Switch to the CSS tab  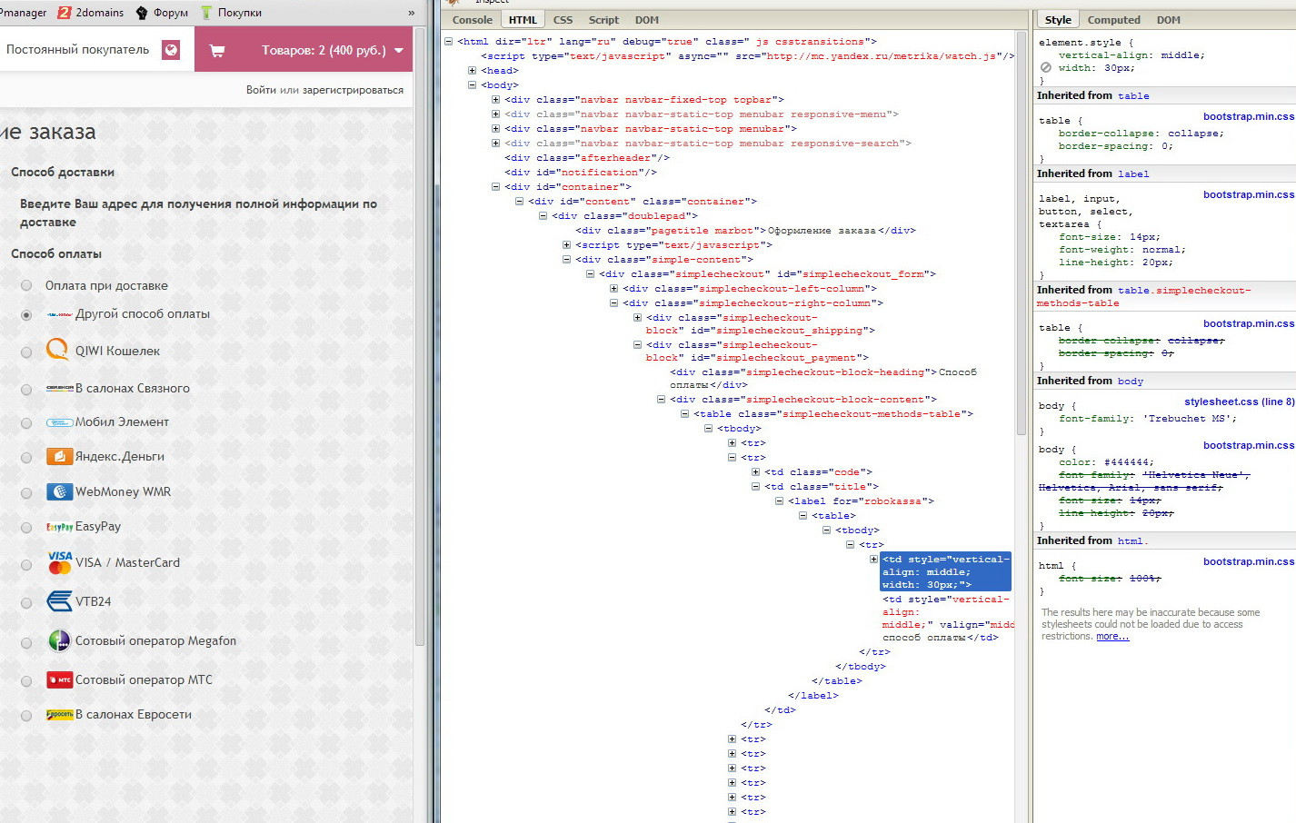pyautogui.click(x=563, y=20)
